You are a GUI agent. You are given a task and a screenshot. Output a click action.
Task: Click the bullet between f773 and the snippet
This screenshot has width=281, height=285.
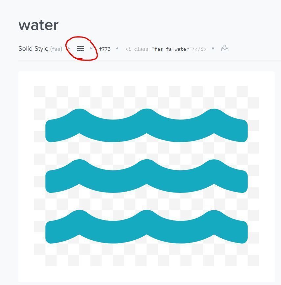(117, 49)
